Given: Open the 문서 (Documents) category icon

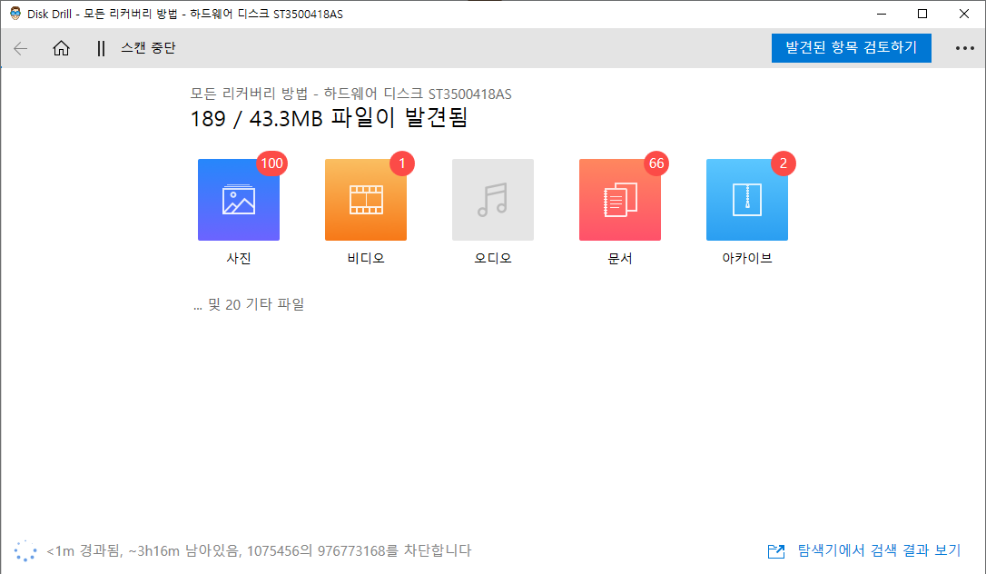Looking at the screenshot, I should 619,199.
